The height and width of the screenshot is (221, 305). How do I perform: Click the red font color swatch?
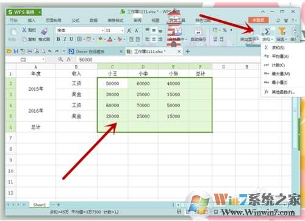click(x=110, y=39)
